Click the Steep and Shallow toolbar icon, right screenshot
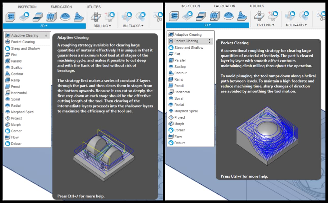Screen dimensions: 328x203 188,16
